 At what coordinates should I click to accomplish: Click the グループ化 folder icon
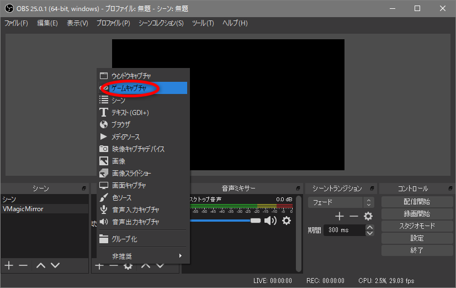click(x=104, y=239)
